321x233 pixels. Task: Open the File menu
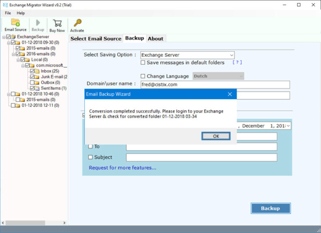click(x=8, y=13)
